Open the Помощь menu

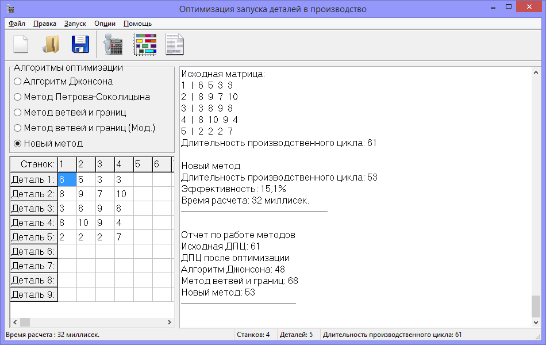tap(136, 24)
